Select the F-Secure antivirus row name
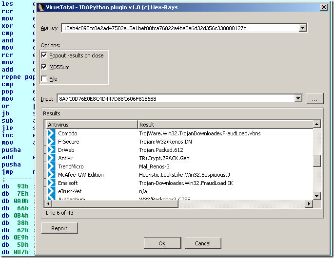This screenshot has height=258, width=334. coord(69,142)
